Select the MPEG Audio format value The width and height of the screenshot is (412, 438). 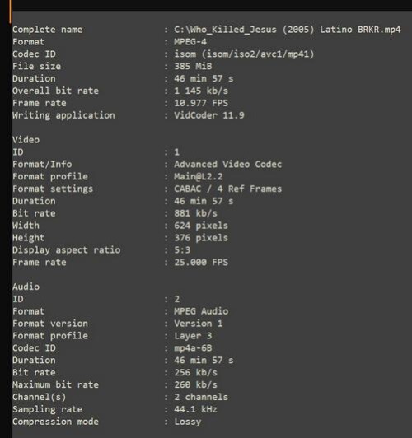[201, 311]
